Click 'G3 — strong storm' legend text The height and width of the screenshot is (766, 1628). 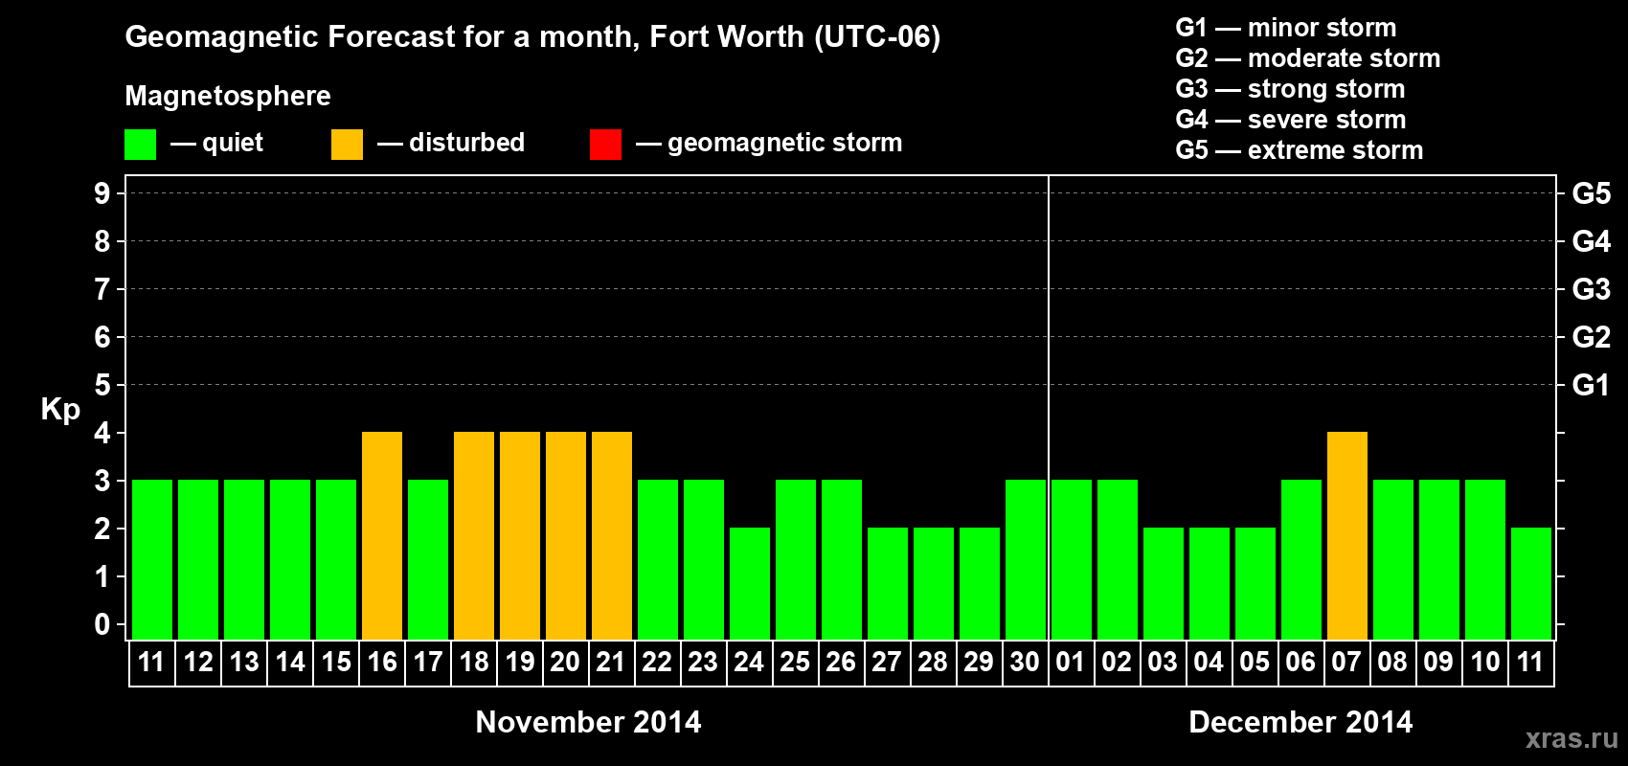(1290, 89)
